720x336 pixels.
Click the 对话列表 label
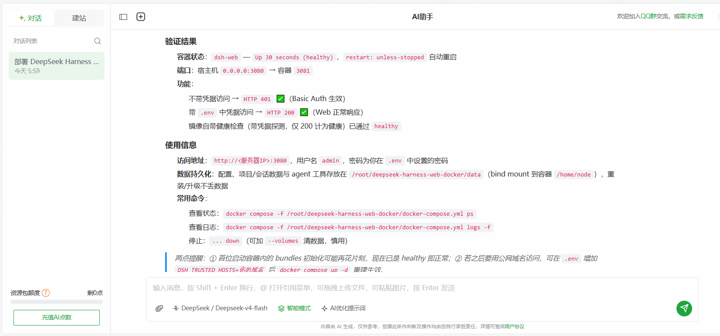[x=25, y=41]
